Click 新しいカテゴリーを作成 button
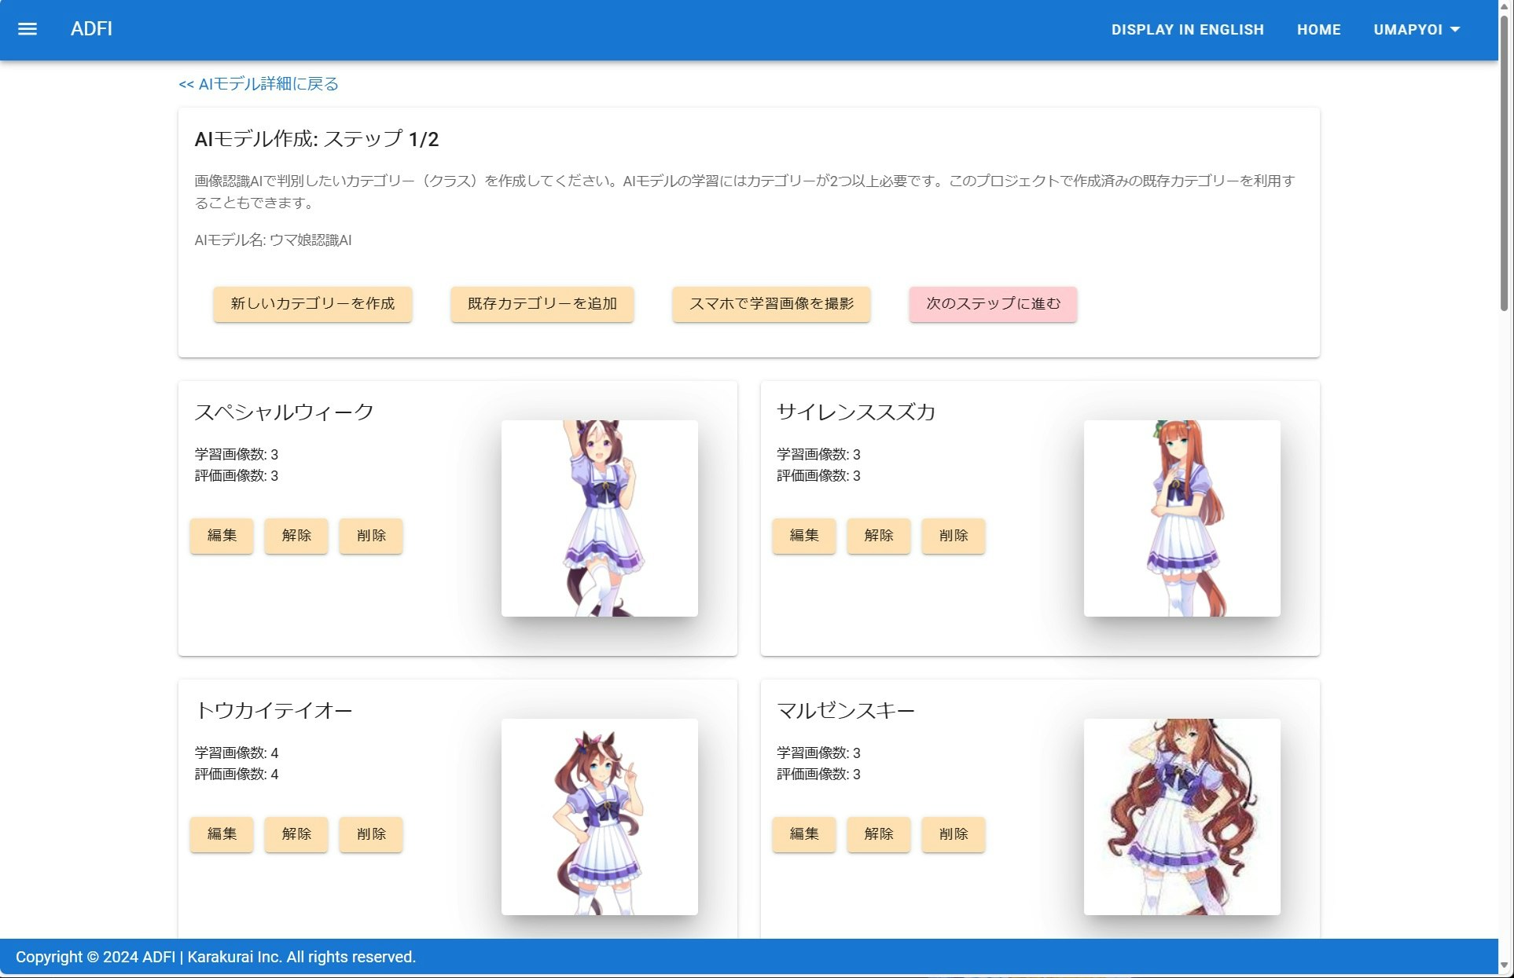This screenshot has width=1514, height=978. [x=312, y=304]
